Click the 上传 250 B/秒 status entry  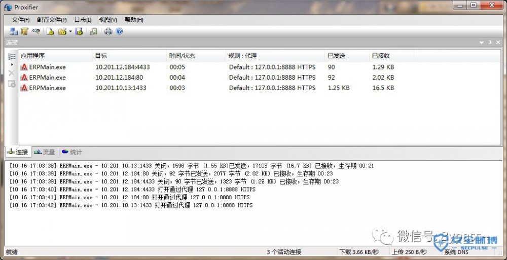click(410, 252)
